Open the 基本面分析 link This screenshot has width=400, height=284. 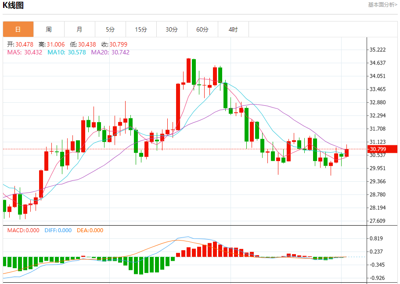382,5
